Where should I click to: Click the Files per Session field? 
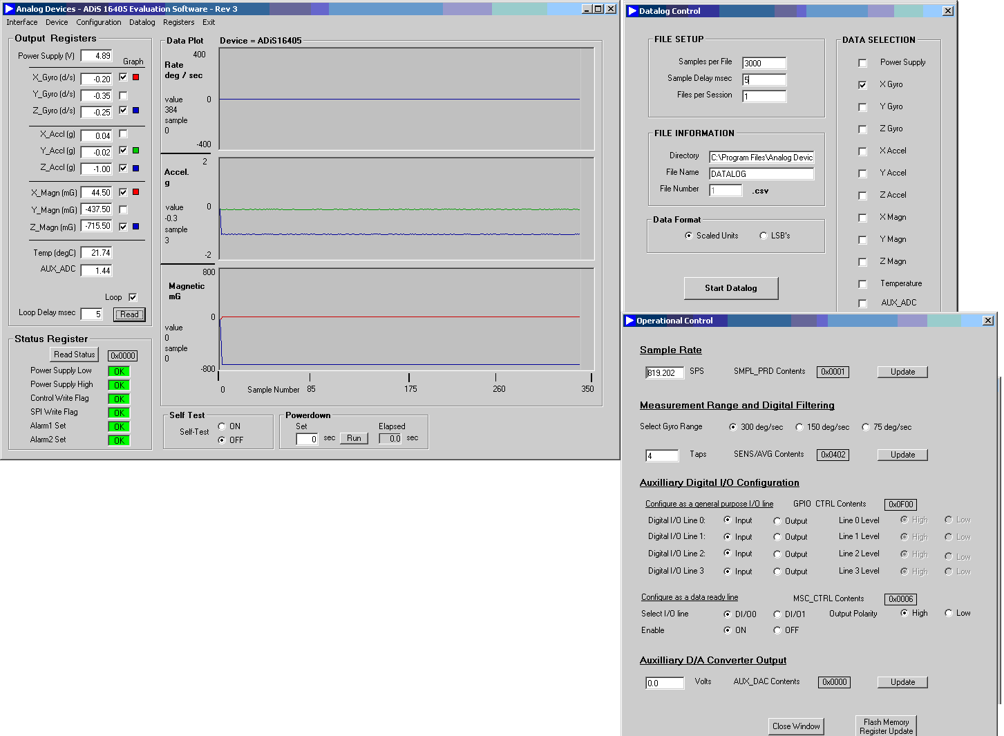coord(764,96)
